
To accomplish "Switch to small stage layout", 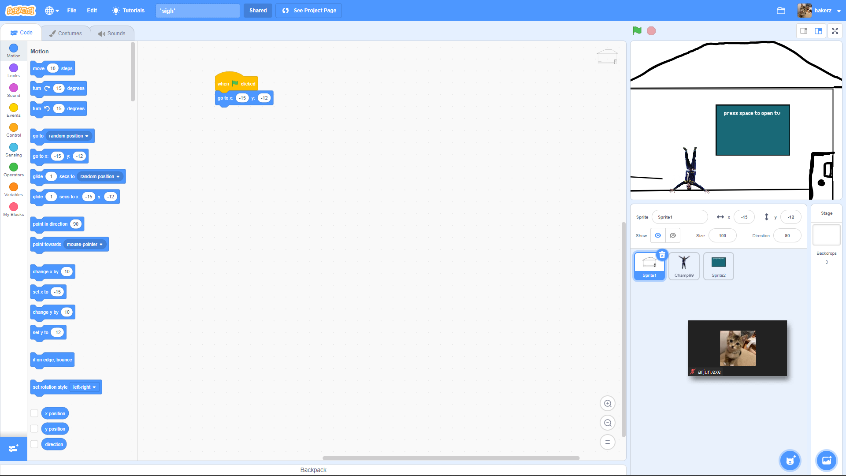I will click(804, 31).
